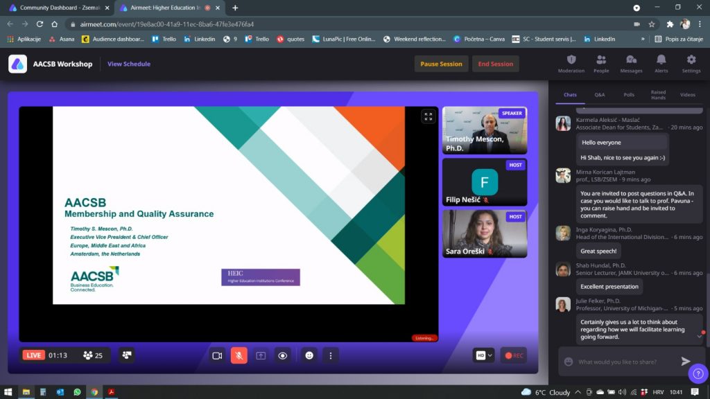Click the attendee count 25 icon
This screenshot has height=399, width=710.
[93, 355]
